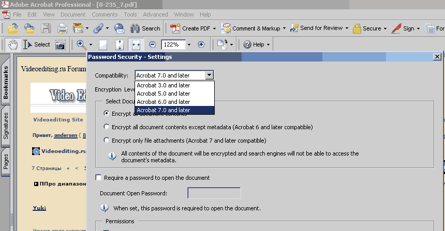Click the Document Open Password field
The image size is (445, 231).
[214, 193]
